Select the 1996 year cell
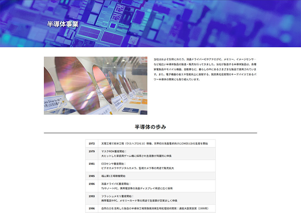Viewport: 301px width, 213px height. click(x=92, y=208)
